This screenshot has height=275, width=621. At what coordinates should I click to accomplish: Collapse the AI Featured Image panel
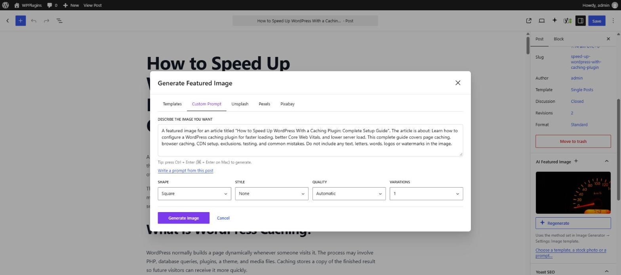pos(606,161)
